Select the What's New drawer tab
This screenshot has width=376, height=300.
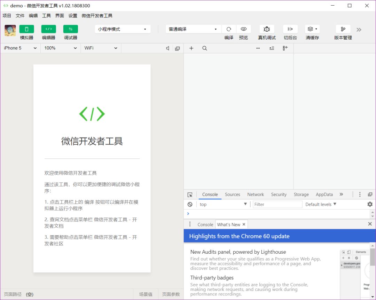pos(228,224)
